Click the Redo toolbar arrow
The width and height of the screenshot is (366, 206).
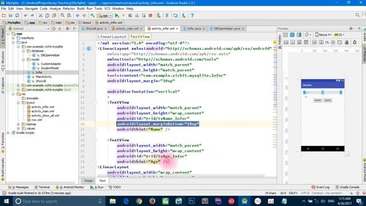pos(32,15)
